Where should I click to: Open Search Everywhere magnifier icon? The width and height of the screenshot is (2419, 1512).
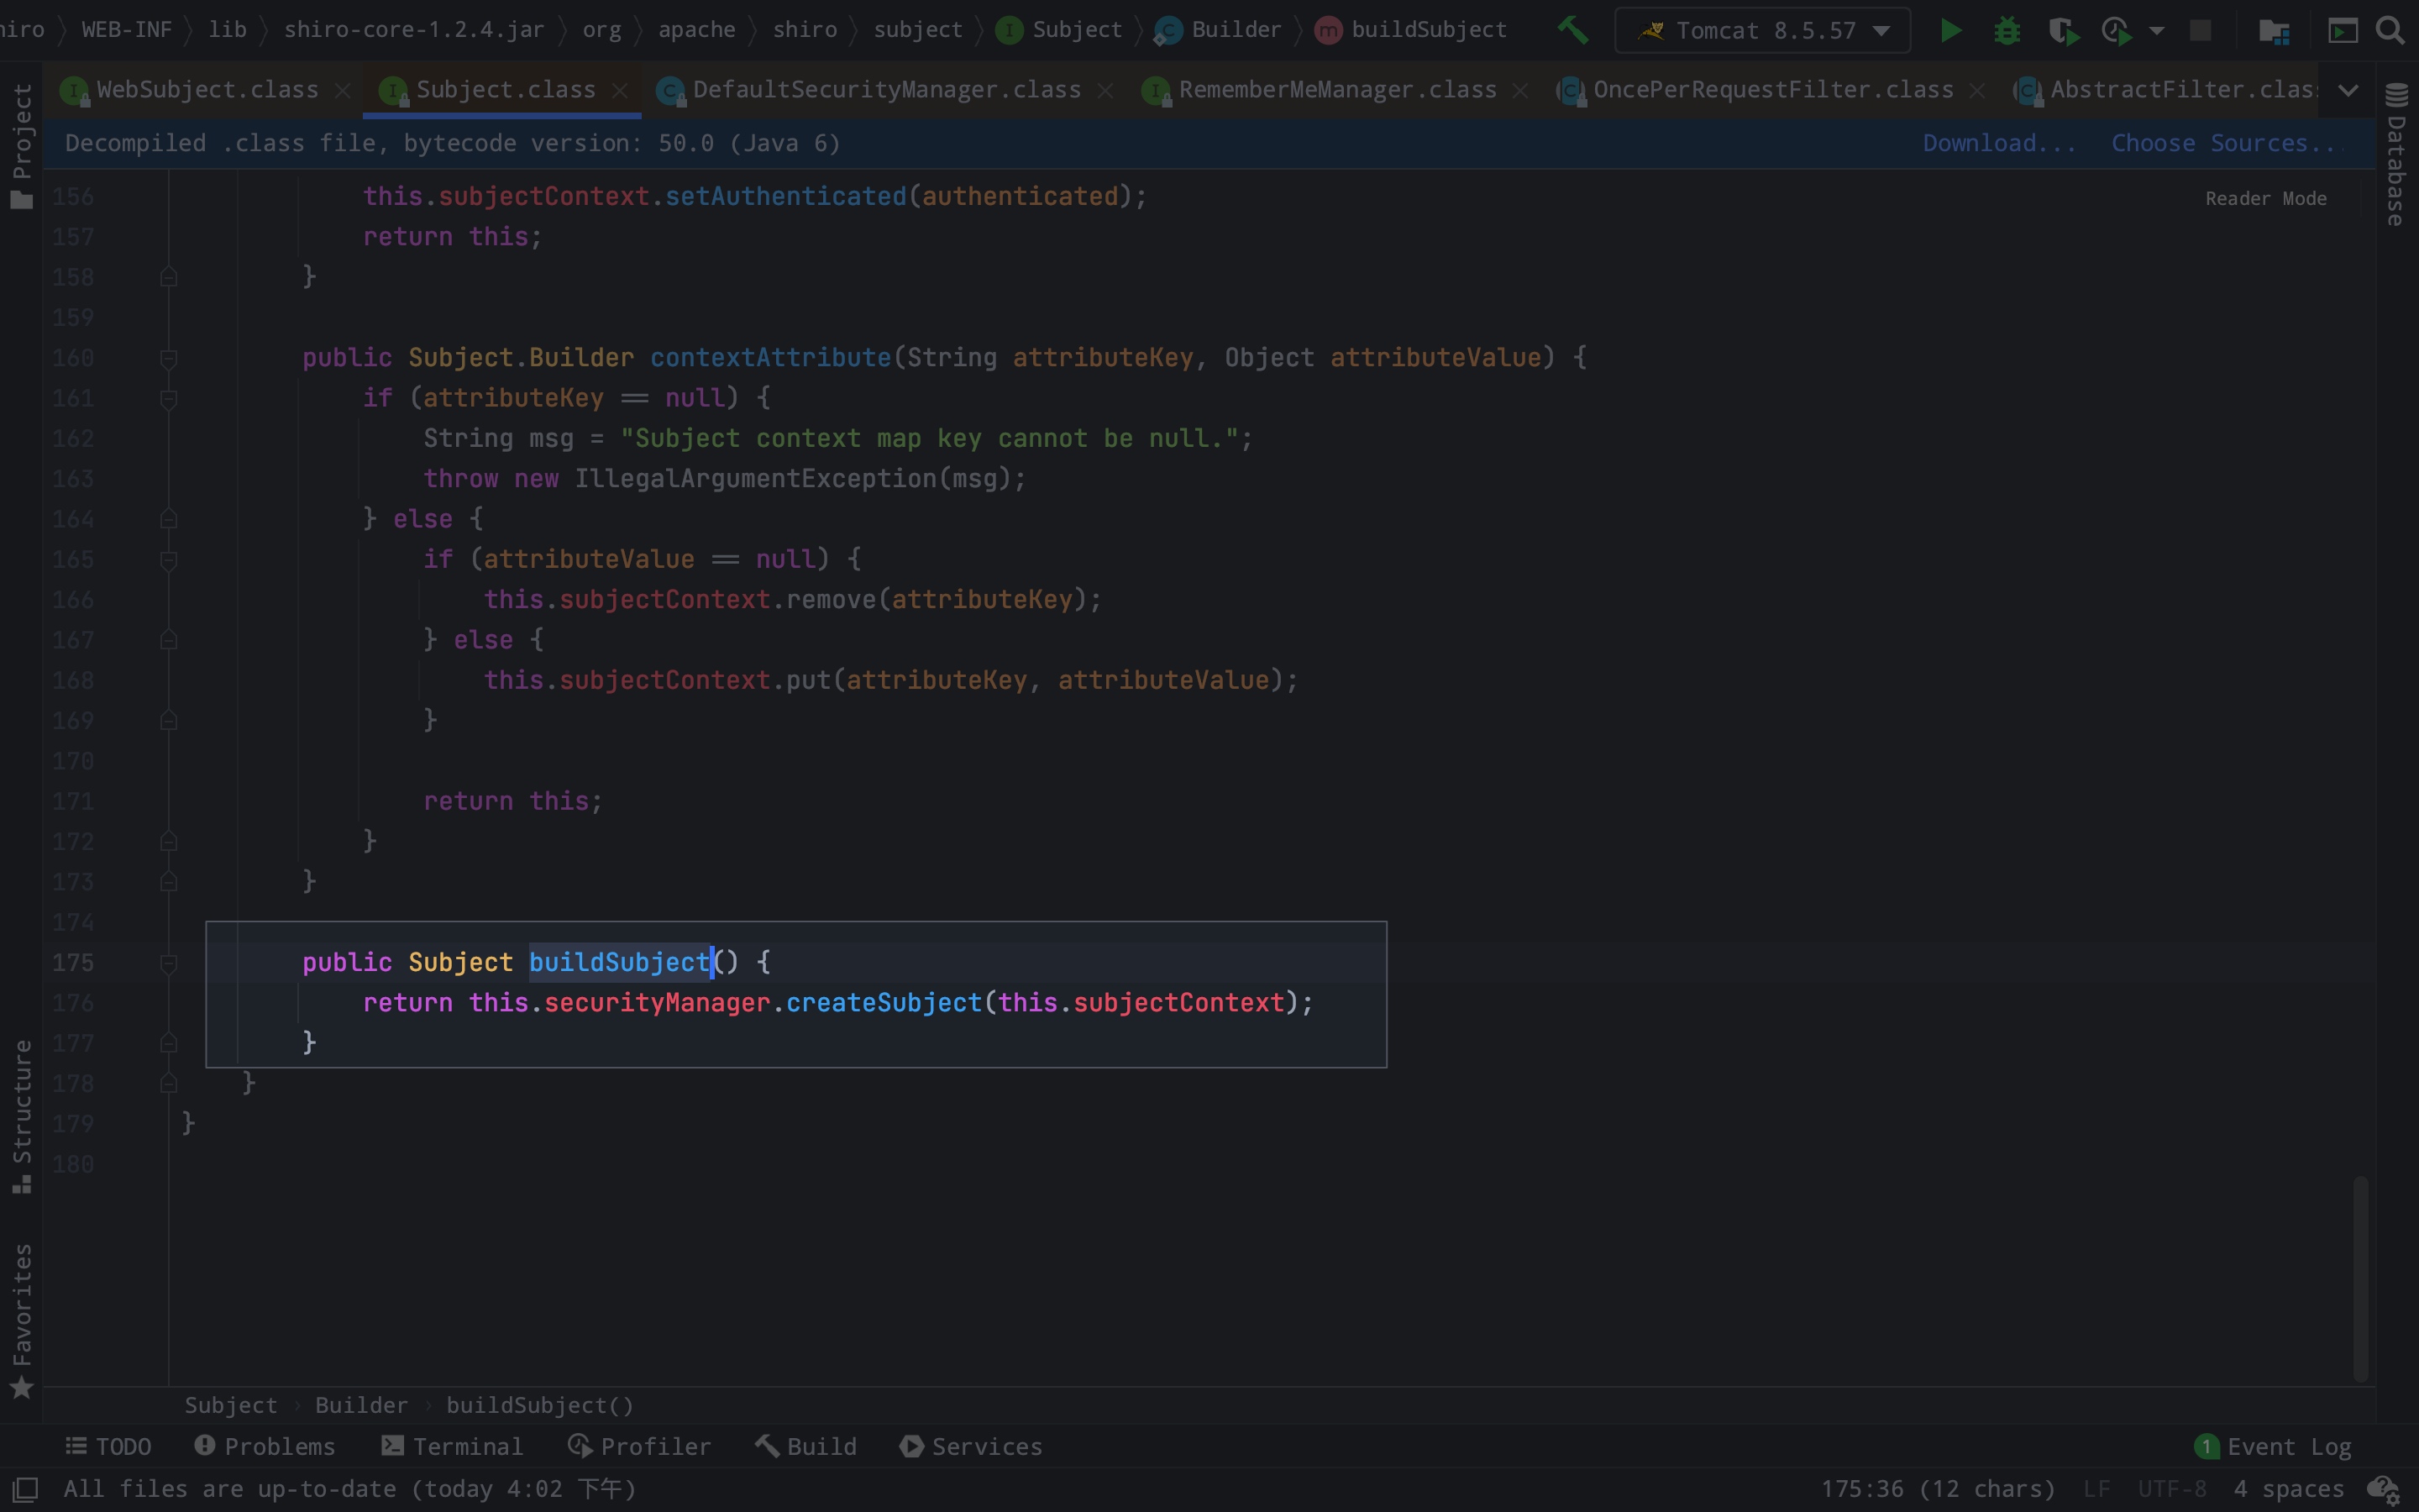[2390, 30]
